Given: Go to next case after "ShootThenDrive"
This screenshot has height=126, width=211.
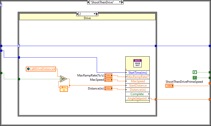Looking at the screenshot, I should pyautogui.click(x=122, y=2).
